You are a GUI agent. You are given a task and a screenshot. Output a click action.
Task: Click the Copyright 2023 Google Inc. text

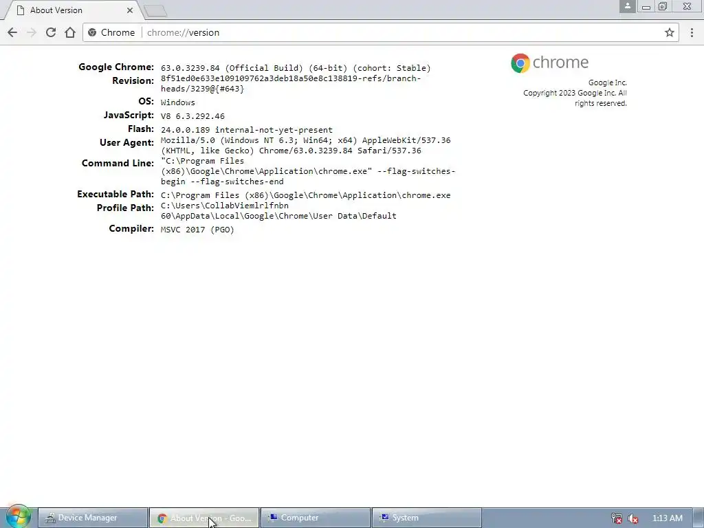click(x=575, y=98)
